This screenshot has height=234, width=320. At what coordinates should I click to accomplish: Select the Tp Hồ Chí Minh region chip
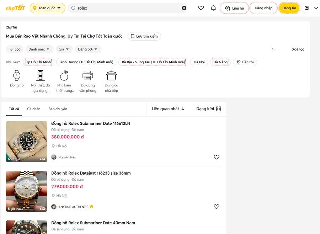point(38,62)
